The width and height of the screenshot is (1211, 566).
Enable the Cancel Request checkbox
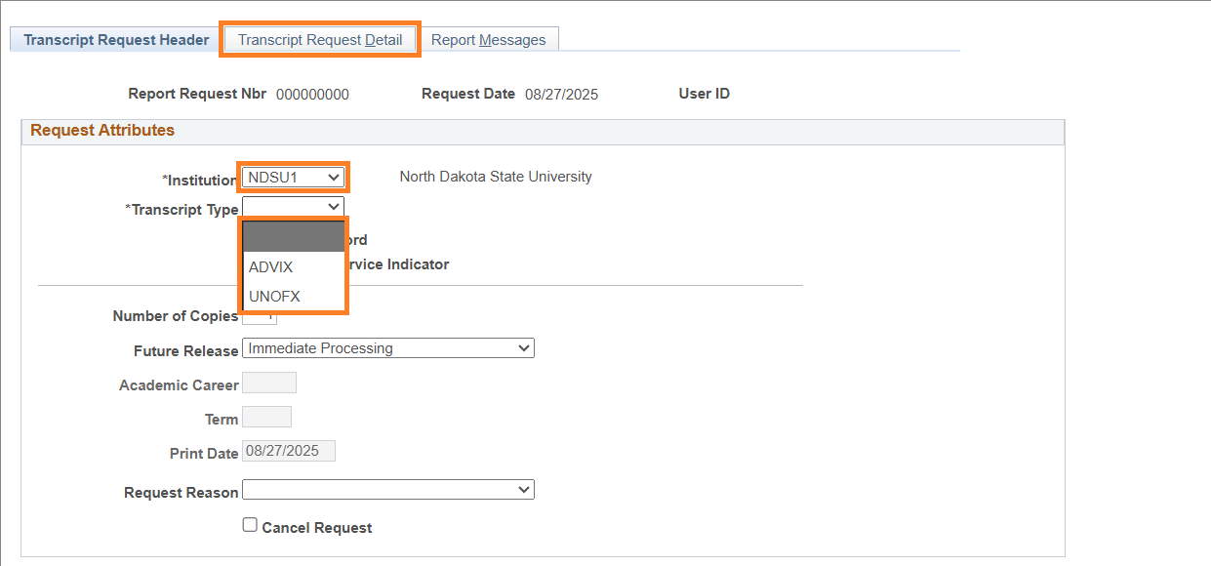pyautogui.click(x=250, y=524)
